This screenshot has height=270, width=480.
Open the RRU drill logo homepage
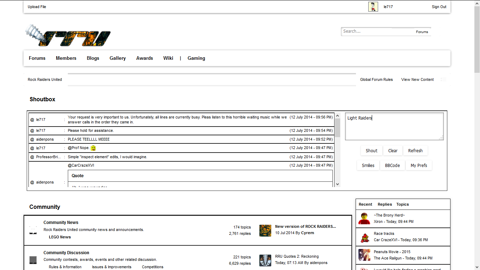68,36
